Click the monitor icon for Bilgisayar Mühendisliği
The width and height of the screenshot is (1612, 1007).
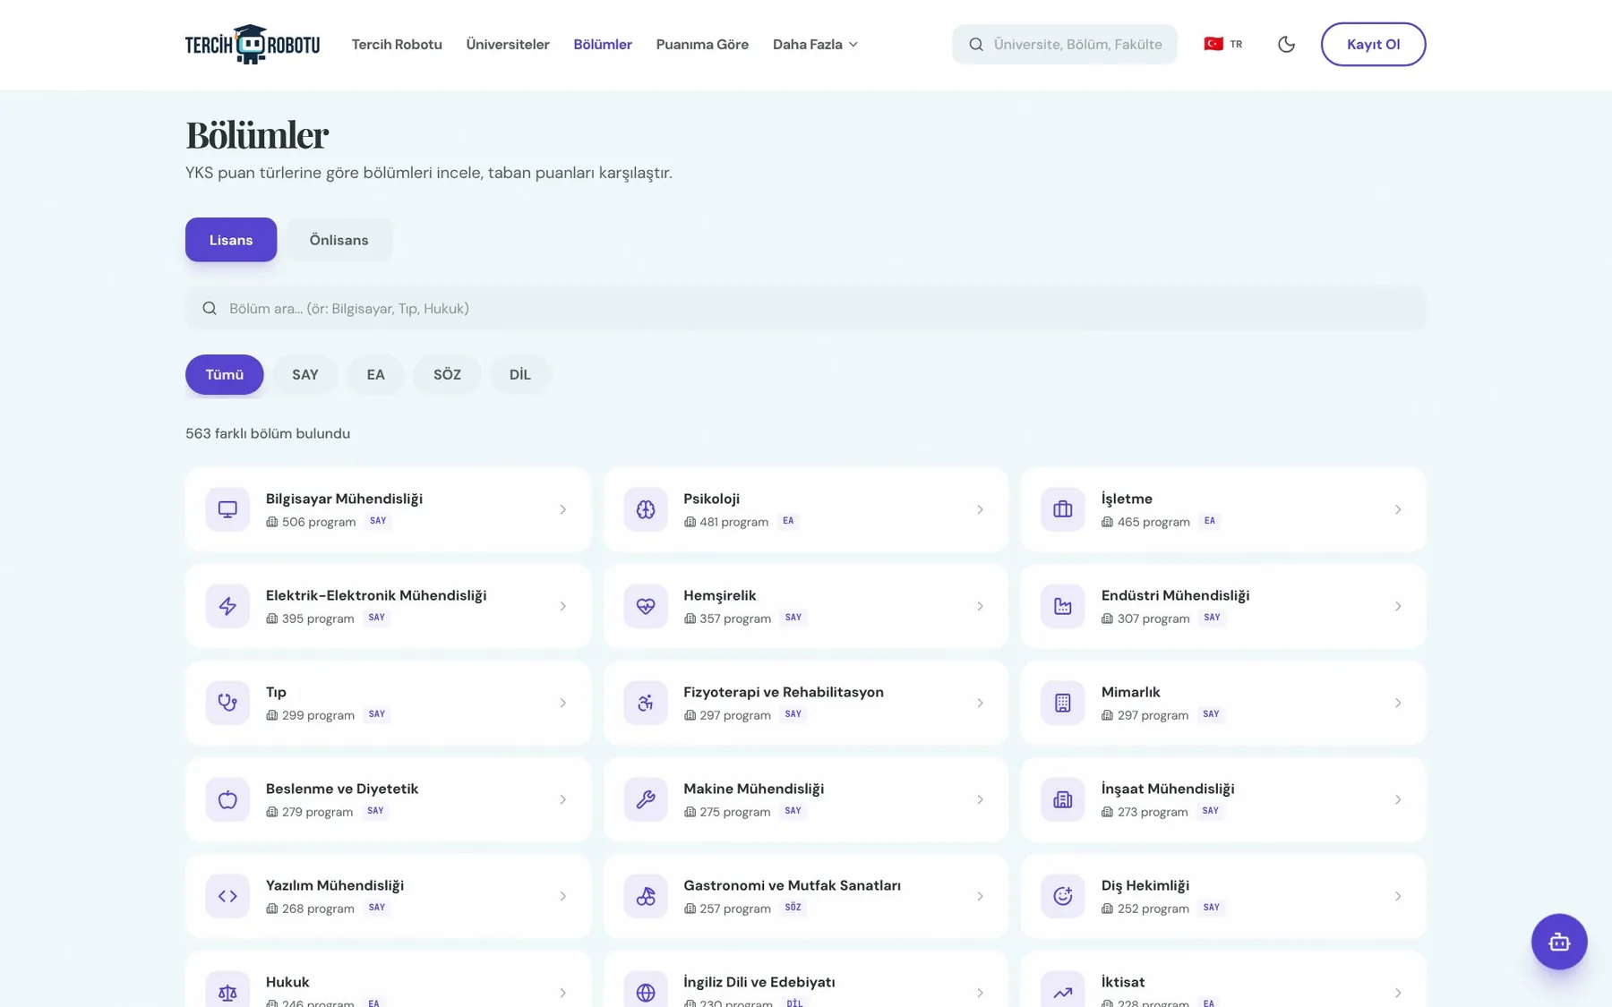click(227, 509)
